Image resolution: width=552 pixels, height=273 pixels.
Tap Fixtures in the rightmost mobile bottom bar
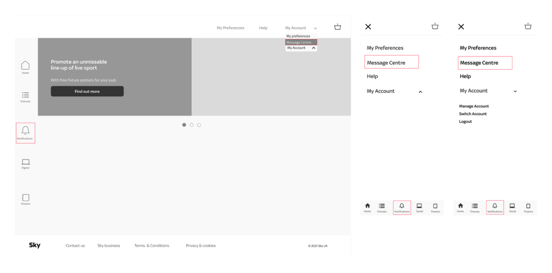[x=474, y=208]
